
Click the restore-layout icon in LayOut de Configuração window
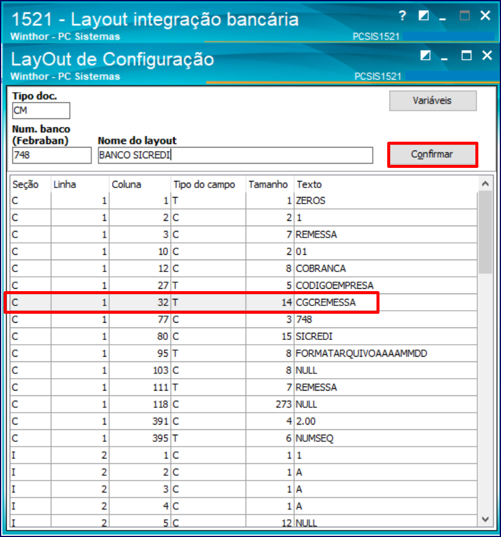click(x=425, y=55)
